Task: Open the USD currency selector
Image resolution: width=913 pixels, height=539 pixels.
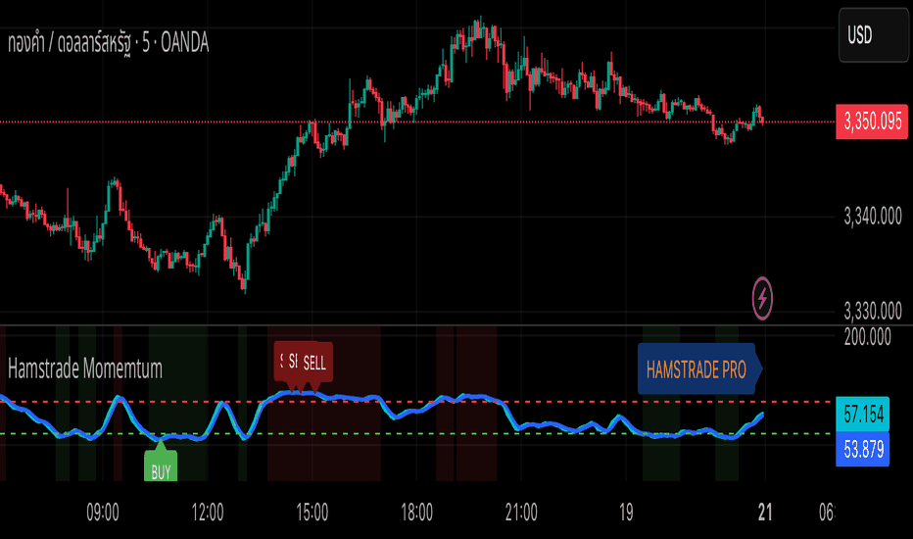Action: (873, 35)
